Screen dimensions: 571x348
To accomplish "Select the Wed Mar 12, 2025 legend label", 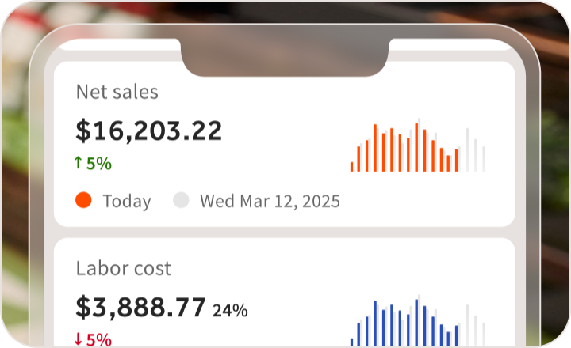I will [x=270, y=201].
